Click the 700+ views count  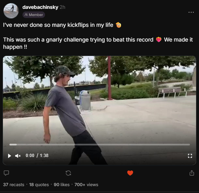(86, 184)
